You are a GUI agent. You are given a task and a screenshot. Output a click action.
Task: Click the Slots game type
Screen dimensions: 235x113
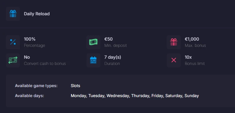75,86
